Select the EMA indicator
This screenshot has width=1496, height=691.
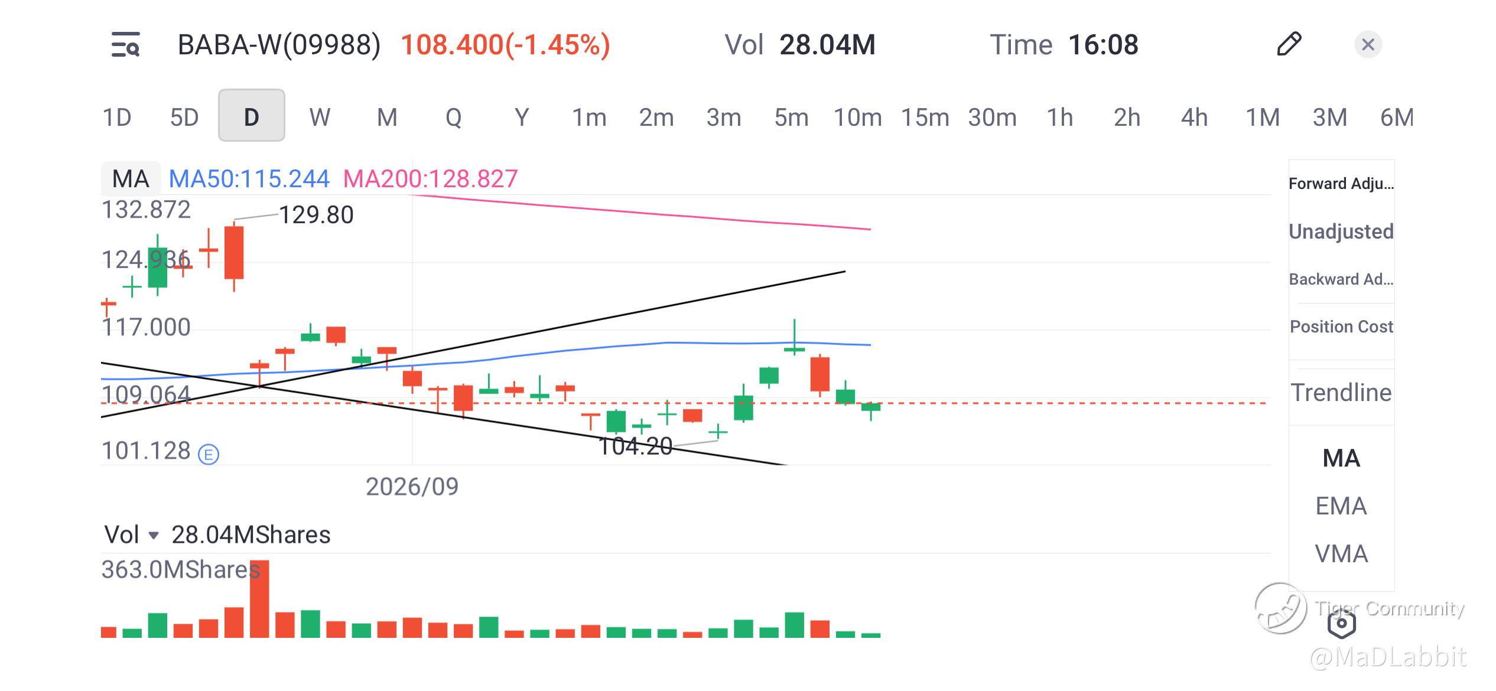point(1341,506)
